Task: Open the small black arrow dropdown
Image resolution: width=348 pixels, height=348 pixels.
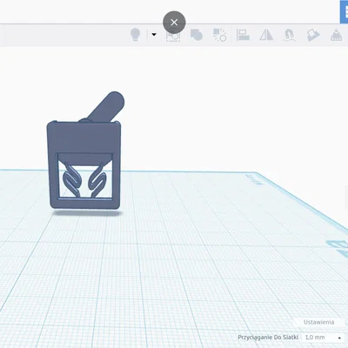Action: pos(154,35)
